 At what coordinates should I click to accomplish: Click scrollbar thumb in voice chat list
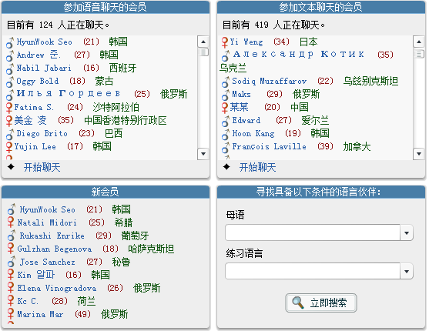tap(203, 52)
